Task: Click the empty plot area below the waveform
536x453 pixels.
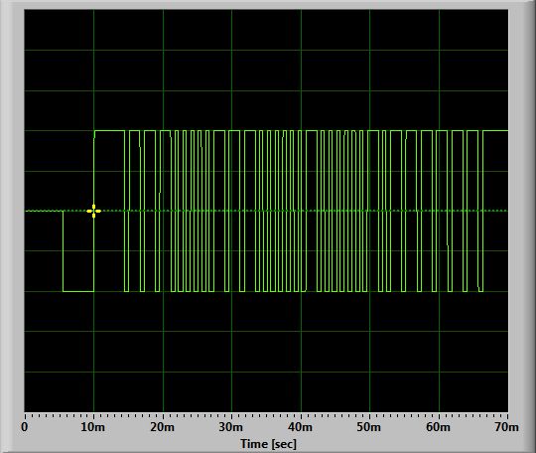Action: [266, 353]
